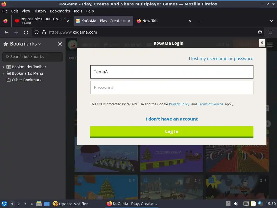Image resolution: width=277 pixels, height=208 pixels.
Task: Click the Password input field
Action: 172,87
